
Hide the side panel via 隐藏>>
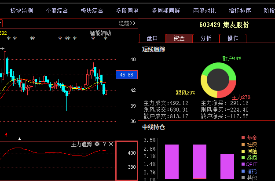coord(127,23)
